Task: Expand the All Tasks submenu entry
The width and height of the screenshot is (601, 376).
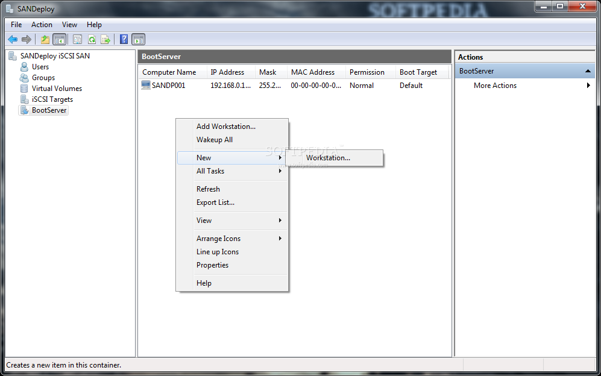Action: click(232, 171)
